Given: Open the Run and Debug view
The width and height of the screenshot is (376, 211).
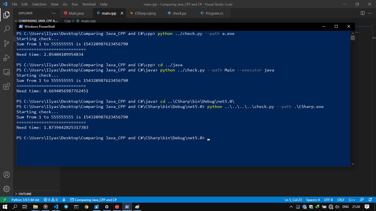Looking at the screenshot, I should (6, 58).
